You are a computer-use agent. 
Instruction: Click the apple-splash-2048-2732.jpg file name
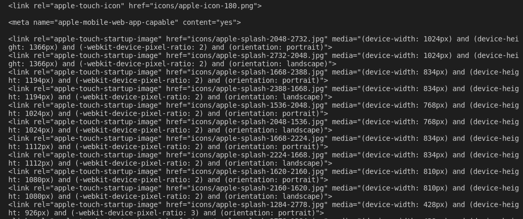click(x=270, y=39)
